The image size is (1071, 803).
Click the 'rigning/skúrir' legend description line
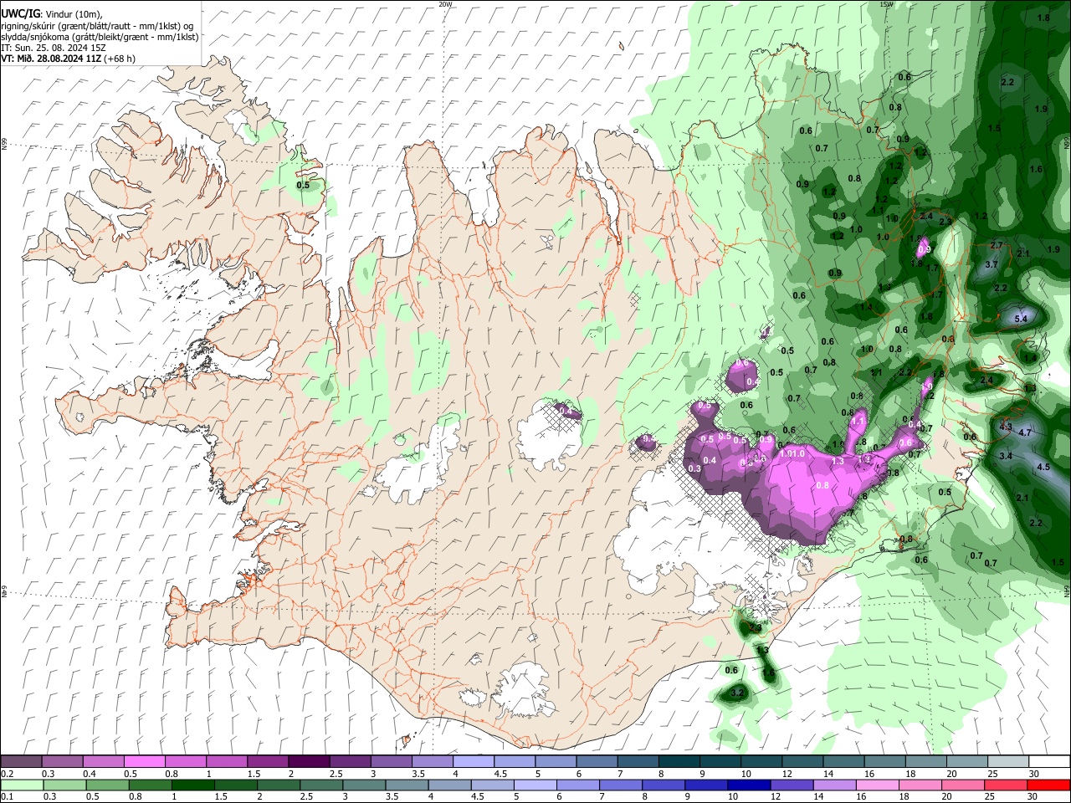97,26
